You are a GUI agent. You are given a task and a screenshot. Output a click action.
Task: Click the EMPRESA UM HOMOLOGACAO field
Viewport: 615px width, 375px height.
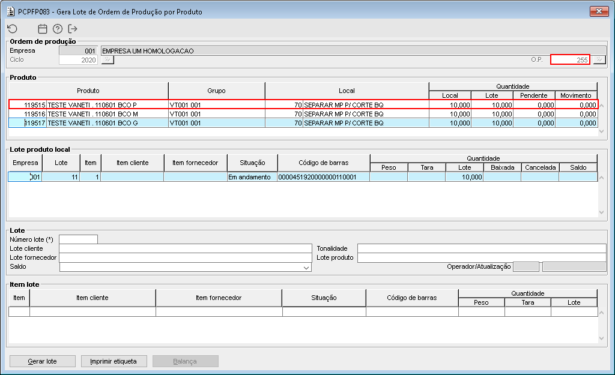[x=353, y=50]
